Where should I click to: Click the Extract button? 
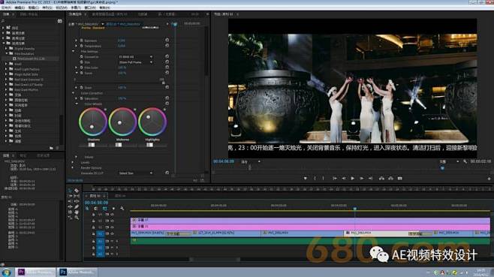coord(390,179)
